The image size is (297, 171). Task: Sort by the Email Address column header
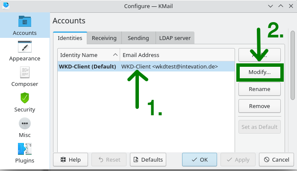point(177,55)
